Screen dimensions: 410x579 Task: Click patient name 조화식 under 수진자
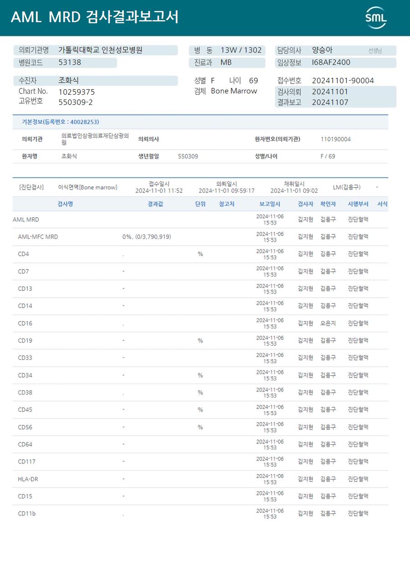coord(68,81)
